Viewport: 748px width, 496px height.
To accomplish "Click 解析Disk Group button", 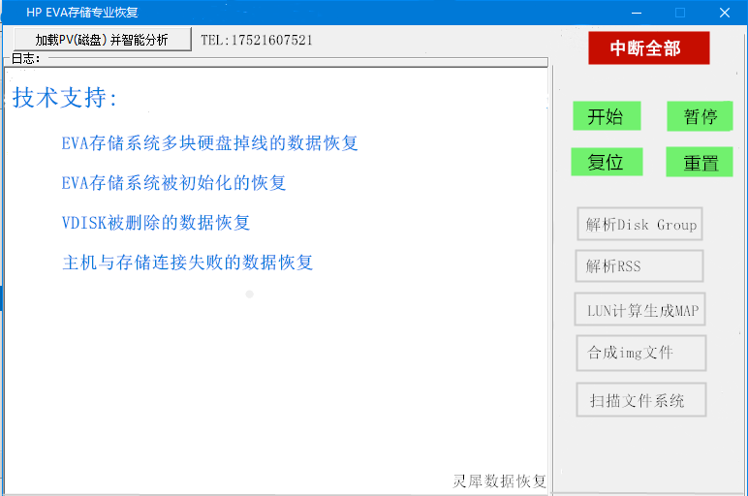I will [639, 224].
